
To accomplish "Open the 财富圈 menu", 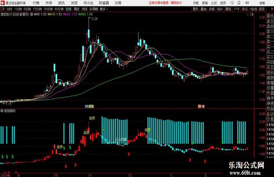I will pos(104,3).
